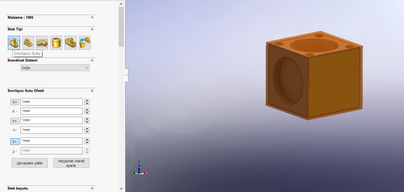
Task: Choose the faceted mesh block stock icon
Action: point(71,43)
